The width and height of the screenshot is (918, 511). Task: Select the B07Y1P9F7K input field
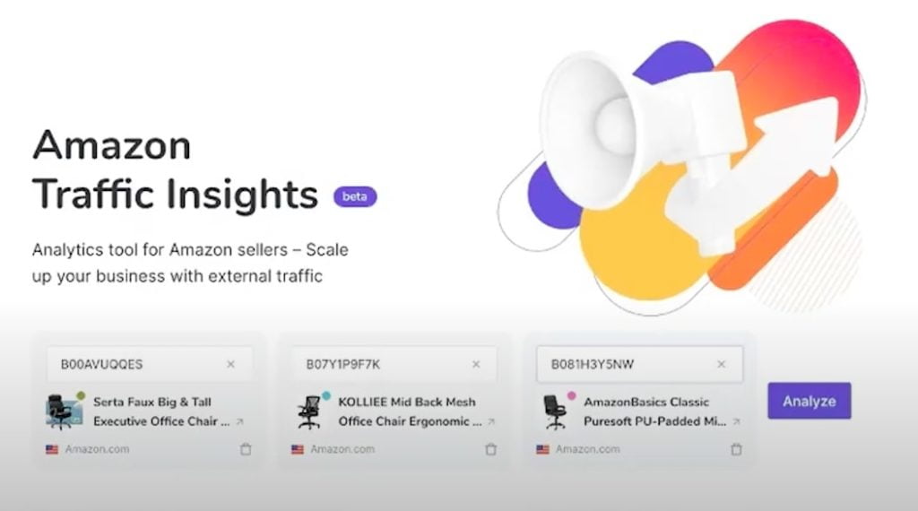click(394, 364)
